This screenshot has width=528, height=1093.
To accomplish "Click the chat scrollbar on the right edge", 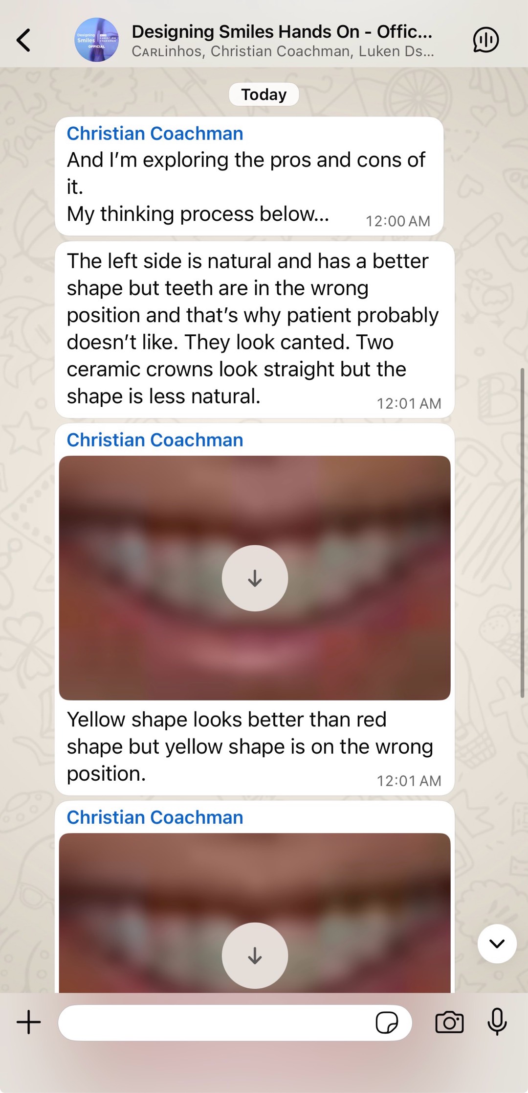I will [x=522, y=533].
